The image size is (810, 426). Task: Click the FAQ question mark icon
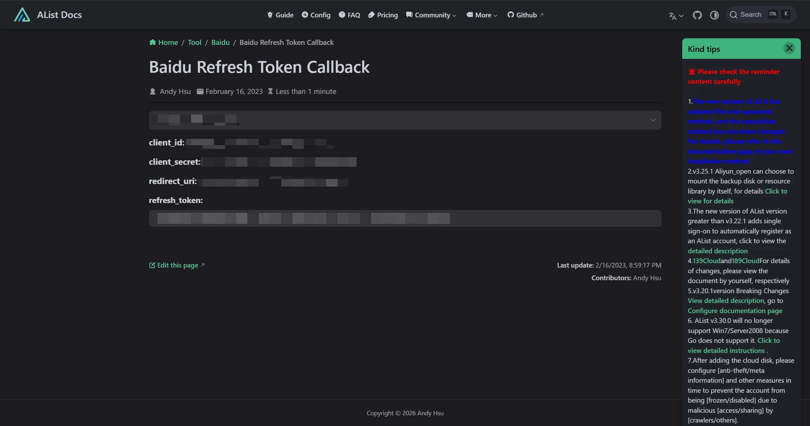pyautogui.click(x=342, y=15)
